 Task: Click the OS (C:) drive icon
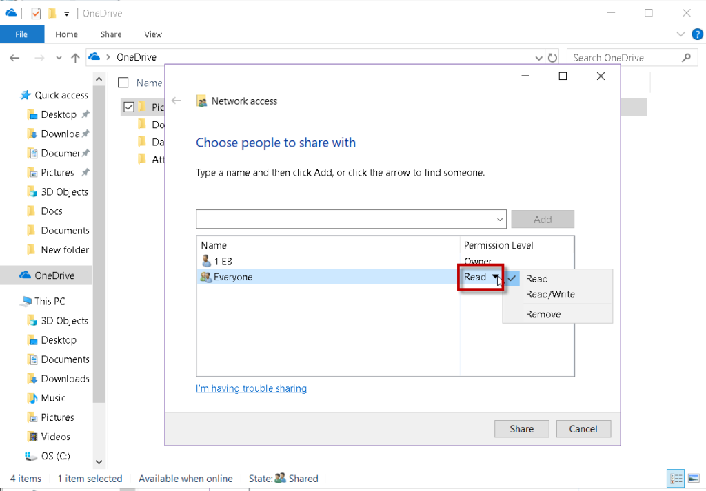[x=31, y=456]
